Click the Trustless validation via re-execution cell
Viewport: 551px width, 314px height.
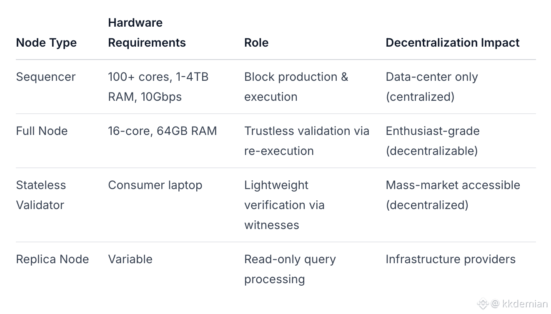[306, 141]
